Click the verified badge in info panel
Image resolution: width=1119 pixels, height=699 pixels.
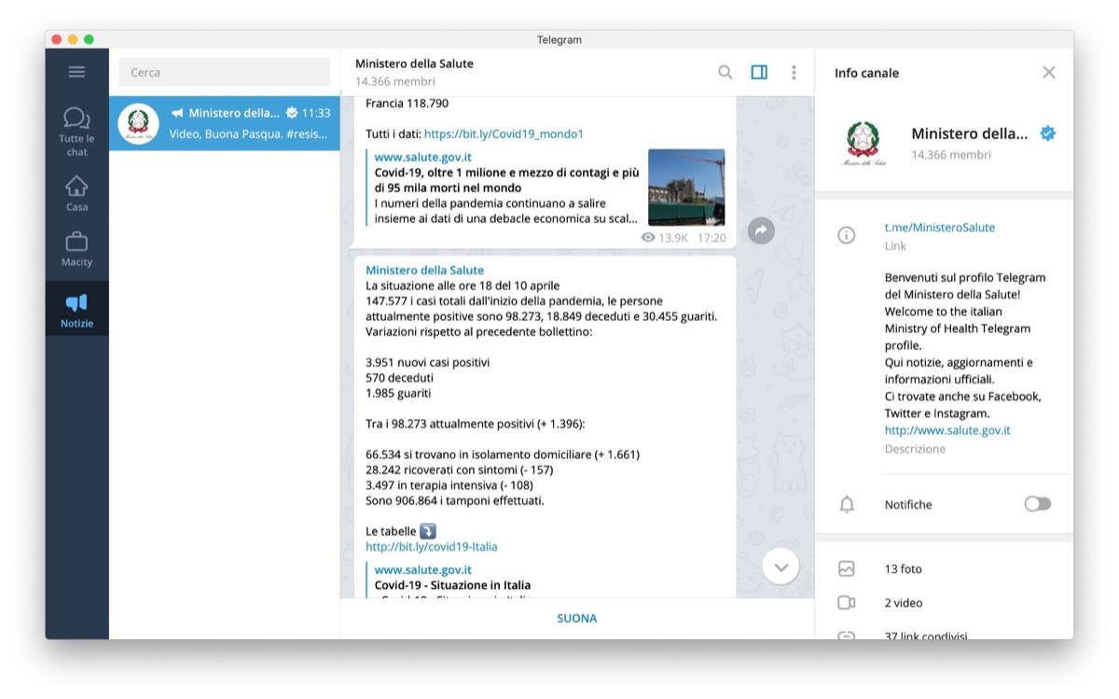click(x=1048, y=133)
